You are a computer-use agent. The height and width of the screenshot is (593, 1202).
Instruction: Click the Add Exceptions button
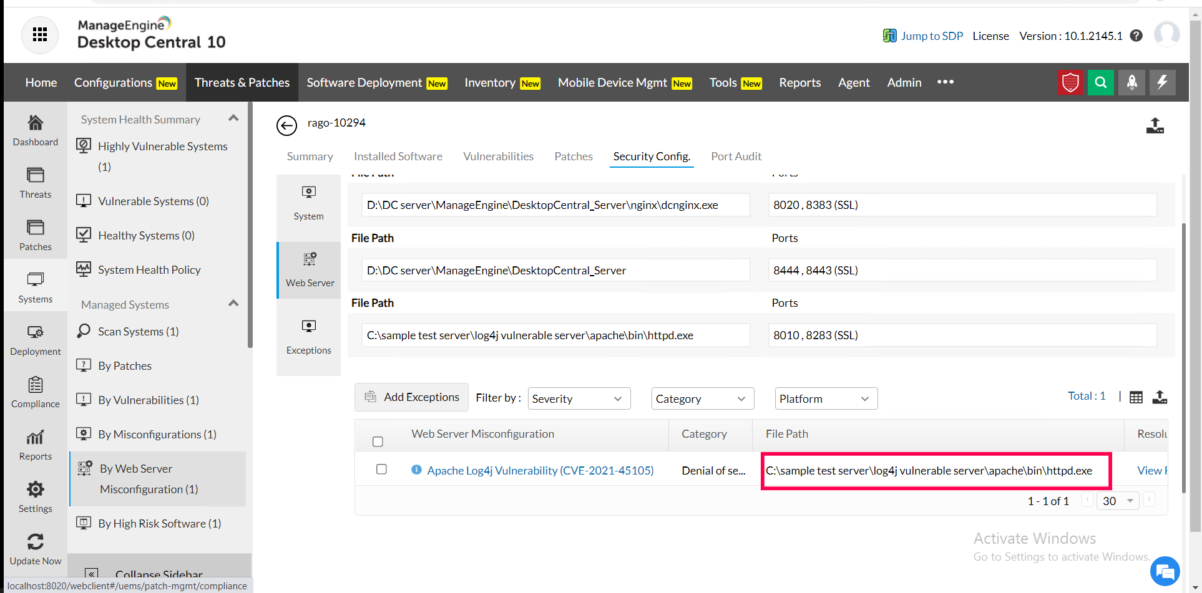coord(412,397)
